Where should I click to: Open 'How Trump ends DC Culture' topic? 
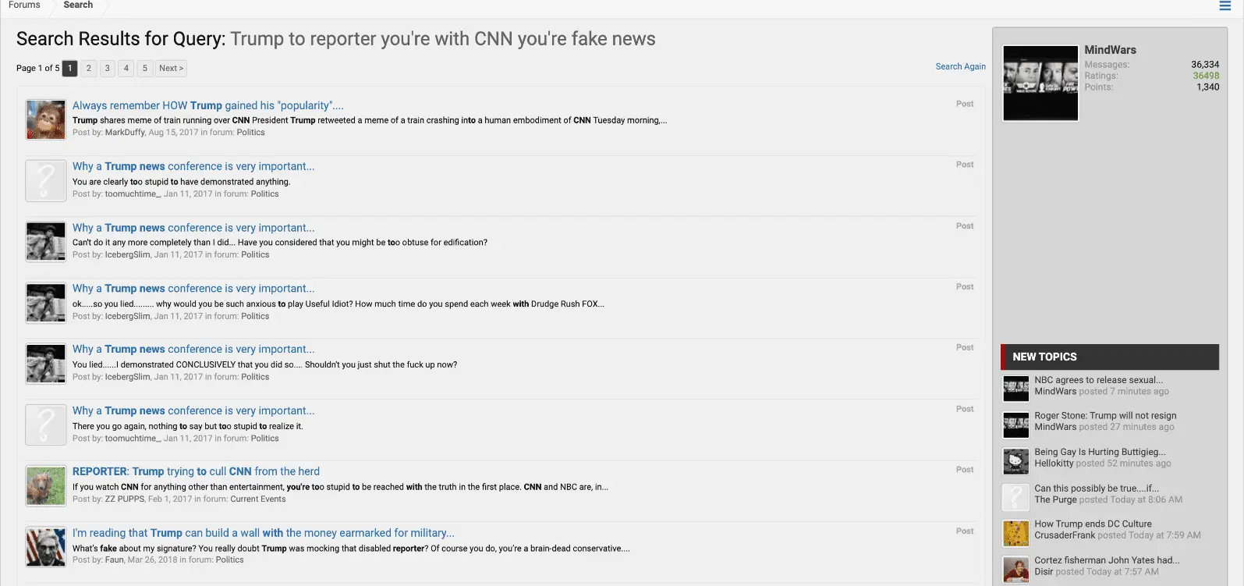[1093, 524]
